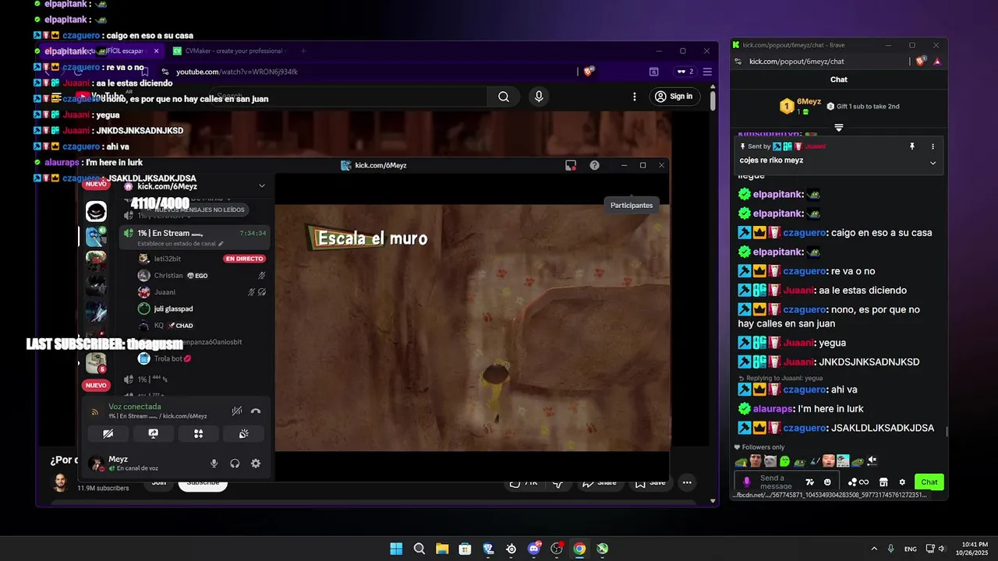
Task: Toggle noise suppression in Voz conectada panel
Action: pos(237,411)
